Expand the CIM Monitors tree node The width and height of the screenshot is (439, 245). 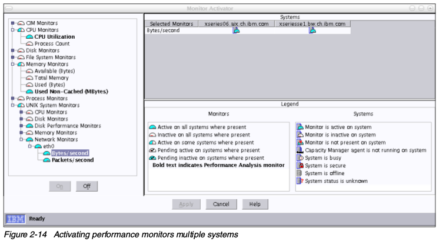(x=12, y=23)
